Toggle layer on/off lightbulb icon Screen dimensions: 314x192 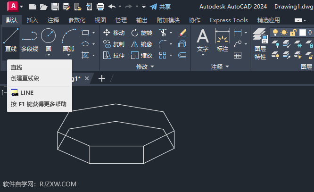pos(275,33)
